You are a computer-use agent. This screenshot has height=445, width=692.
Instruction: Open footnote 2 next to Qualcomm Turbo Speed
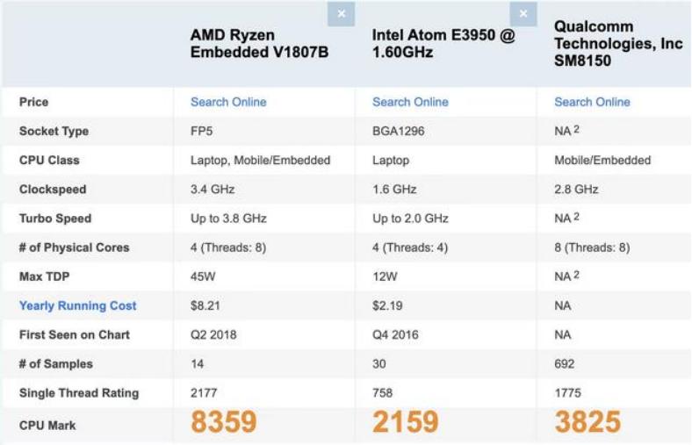point(576,217)
